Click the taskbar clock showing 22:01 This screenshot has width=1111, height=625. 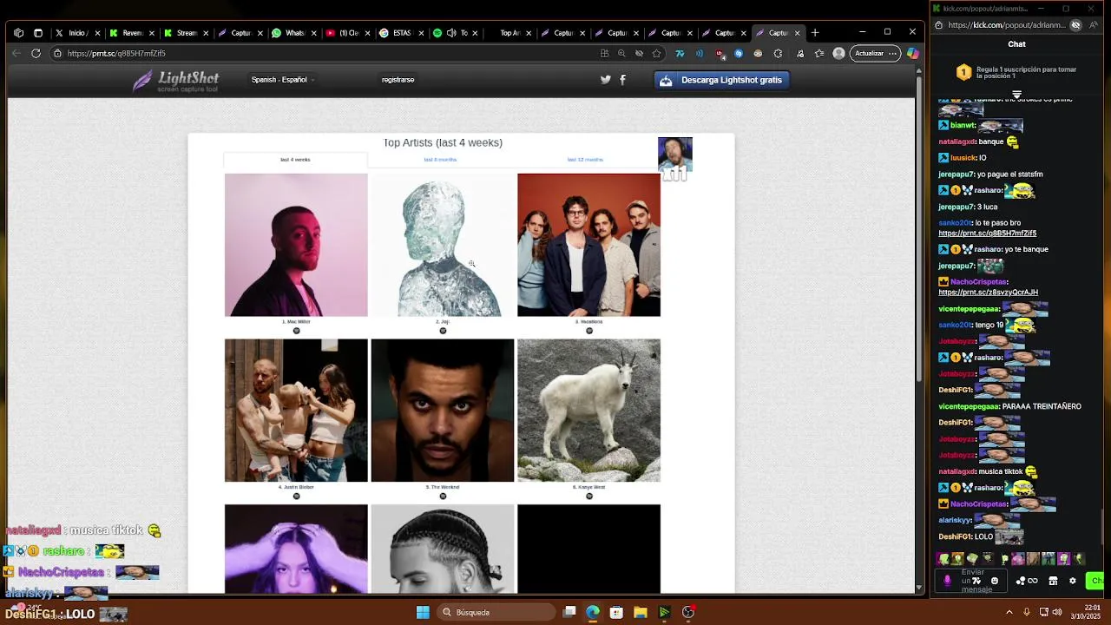[1091, 612]
